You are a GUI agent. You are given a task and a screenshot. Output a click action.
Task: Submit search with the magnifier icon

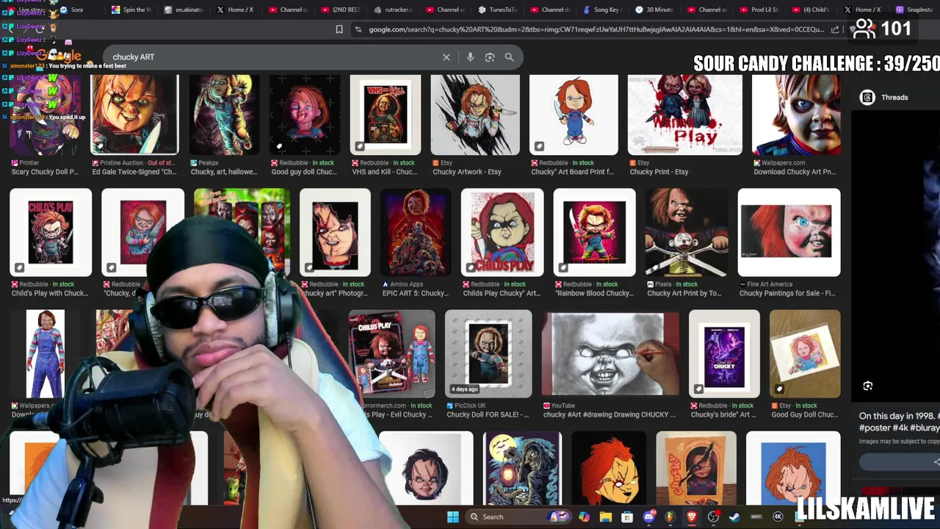pos(509,57)
